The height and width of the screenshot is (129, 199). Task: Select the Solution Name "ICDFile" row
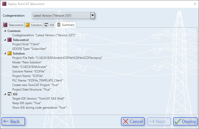29,71
